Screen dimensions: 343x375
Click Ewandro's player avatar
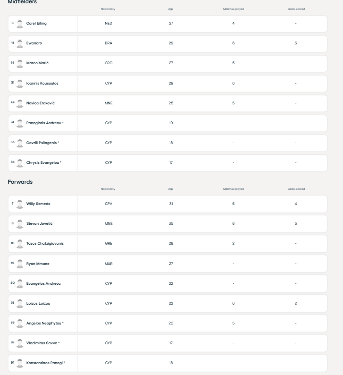coord(20,43)
